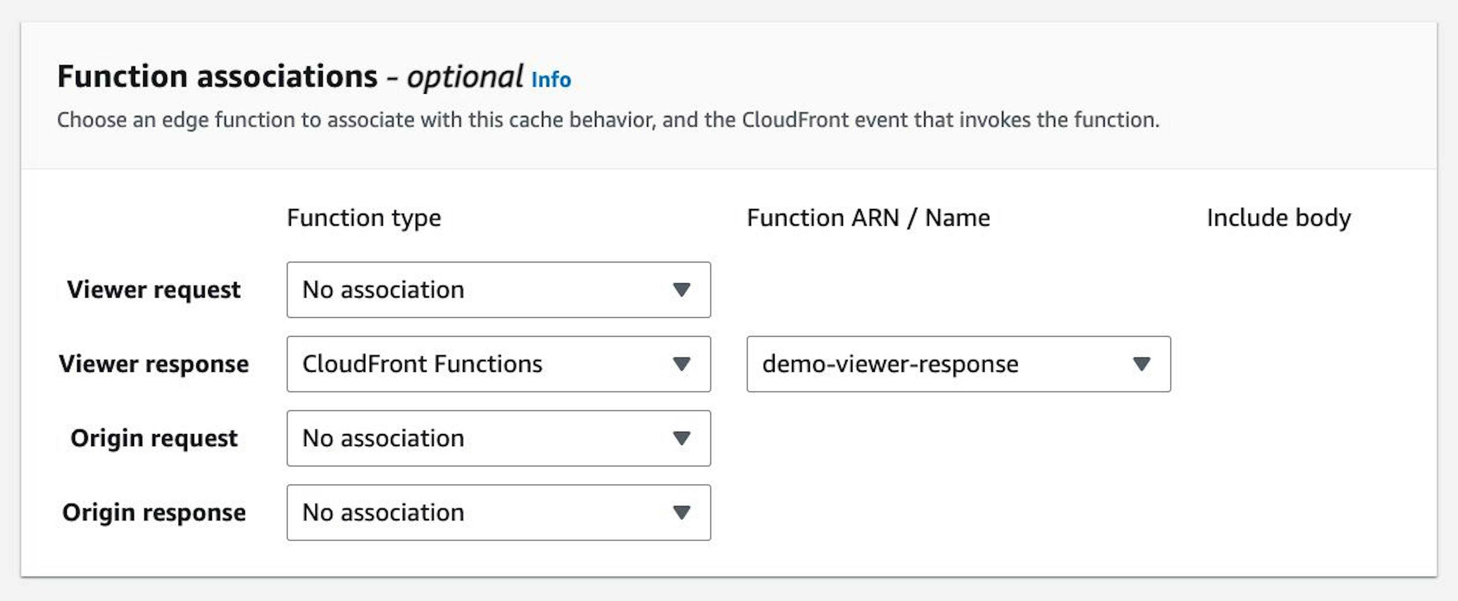Click the Function type column header

click(364, 218)
